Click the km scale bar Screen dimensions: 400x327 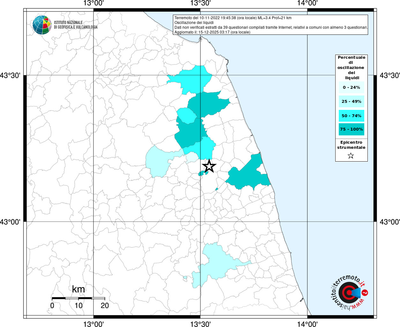[78, 298]
